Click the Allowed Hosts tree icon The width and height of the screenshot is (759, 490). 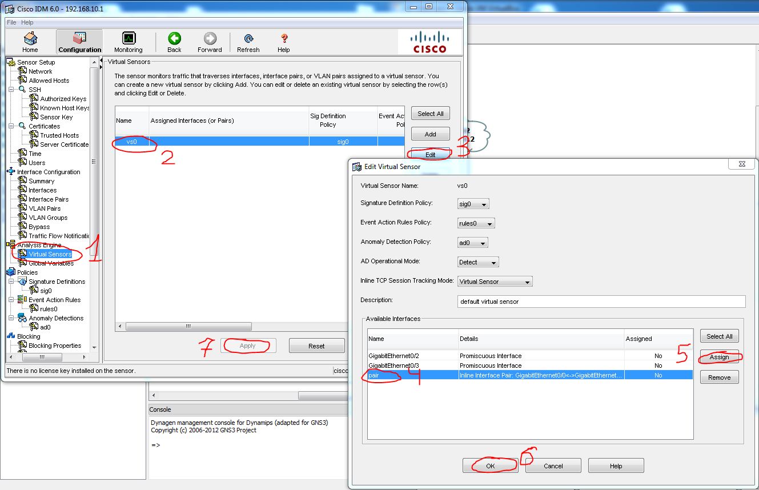[x=23, y=80]
